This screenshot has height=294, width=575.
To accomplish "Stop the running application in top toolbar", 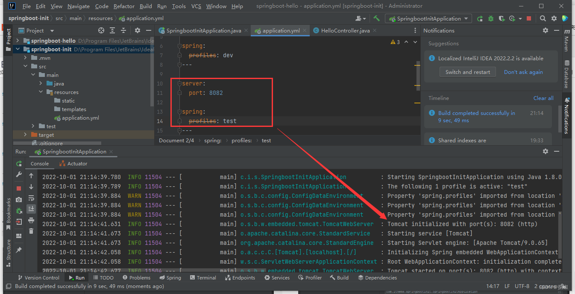I will [x=529, y=18].
